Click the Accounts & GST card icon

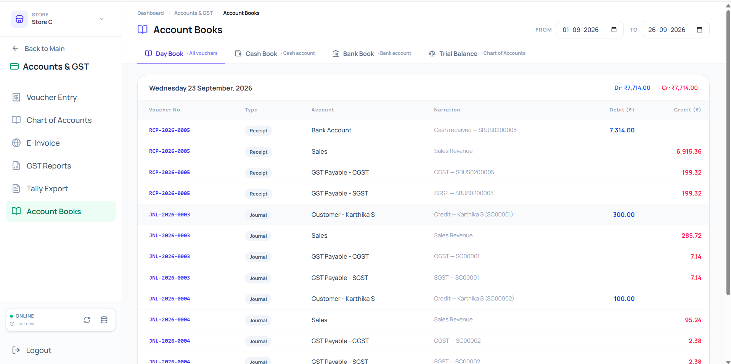point(14,67)
